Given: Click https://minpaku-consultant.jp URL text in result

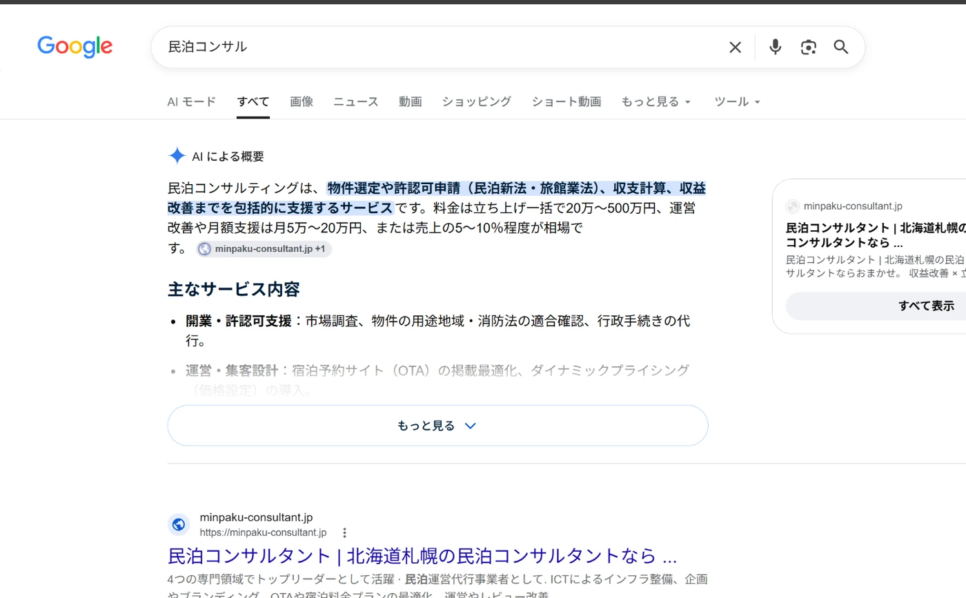Looking at the screenshot, I should tap(263, 532).
